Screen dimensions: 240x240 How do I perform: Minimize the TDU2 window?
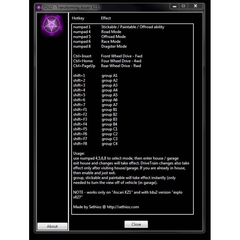point(175,6)
